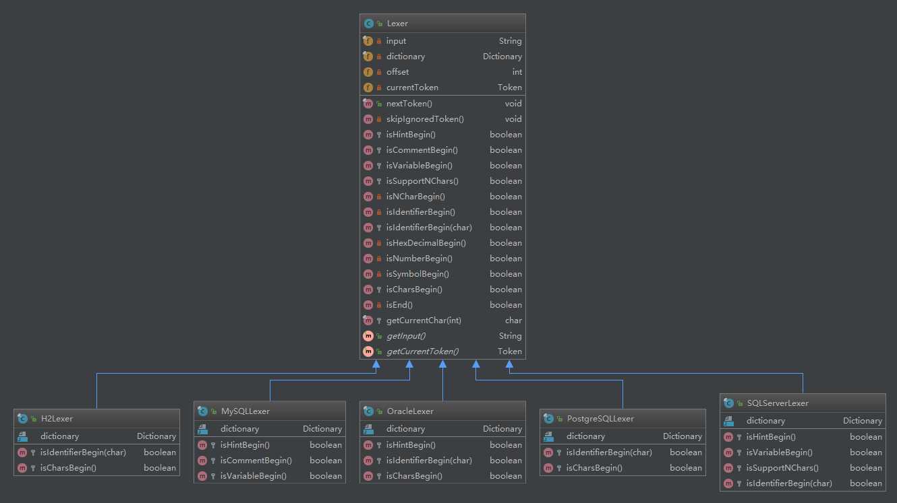Select the SQLServerLexer class title
This screenshot has width=897, height=503.
[778, 403]
